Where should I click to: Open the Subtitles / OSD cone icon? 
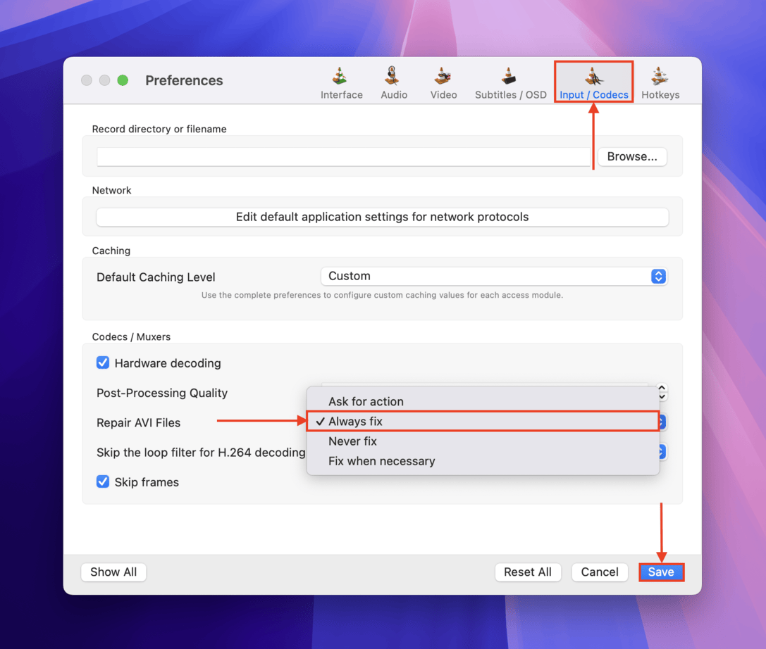(509, 76)
